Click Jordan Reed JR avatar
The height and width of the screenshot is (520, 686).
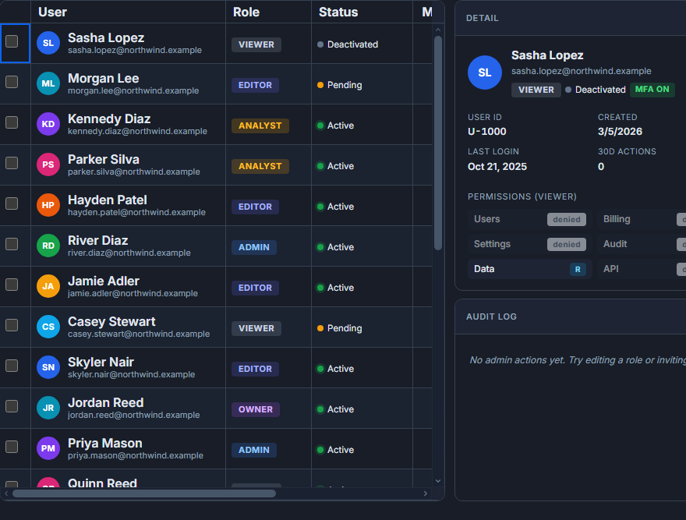(x=48, y=408)
